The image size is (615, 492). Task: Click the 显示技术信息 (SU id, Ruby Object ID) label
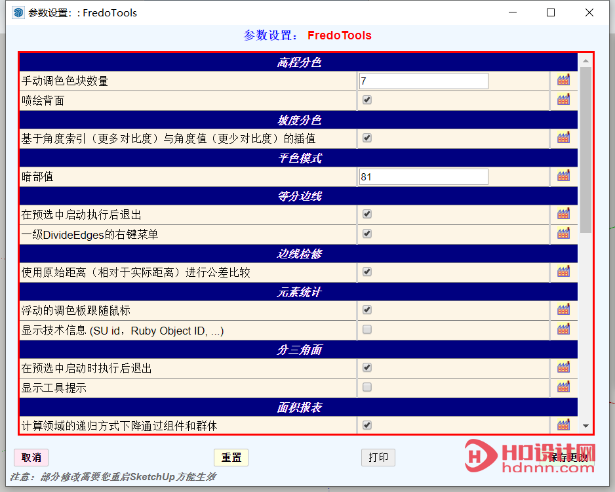point(123,331)
